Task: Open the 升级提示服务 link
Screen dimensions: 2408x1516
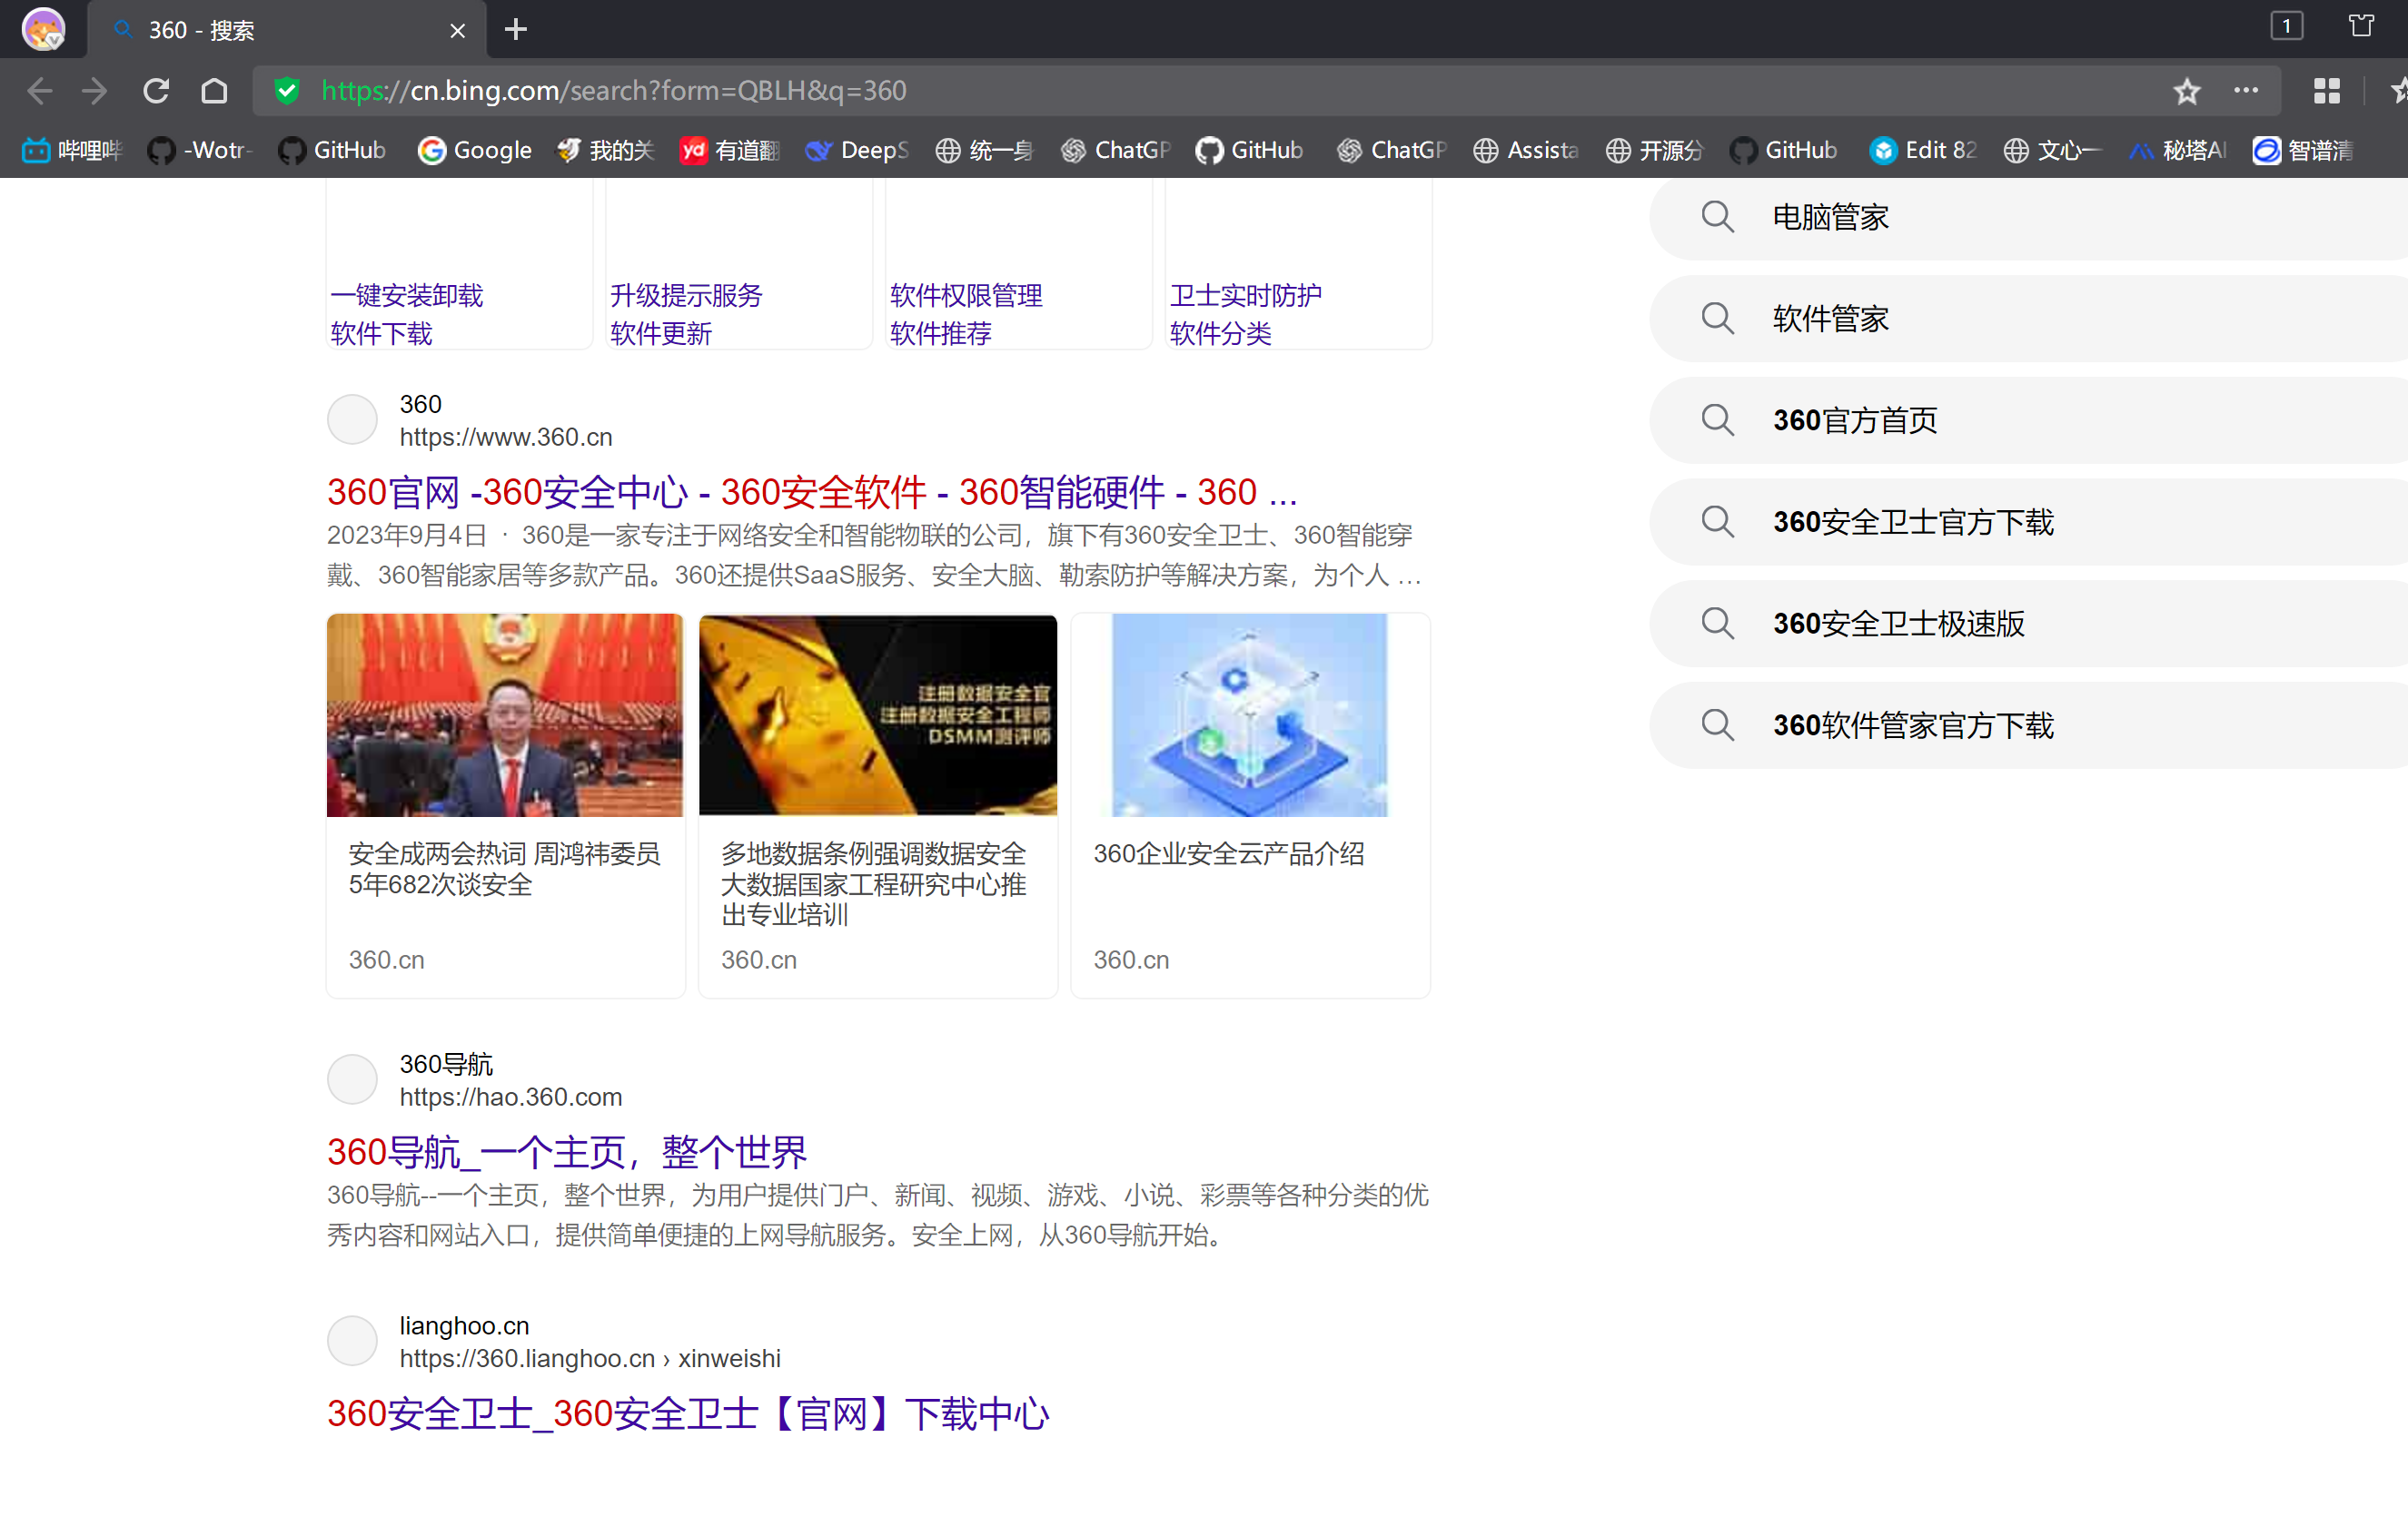Action: (686, 296)
